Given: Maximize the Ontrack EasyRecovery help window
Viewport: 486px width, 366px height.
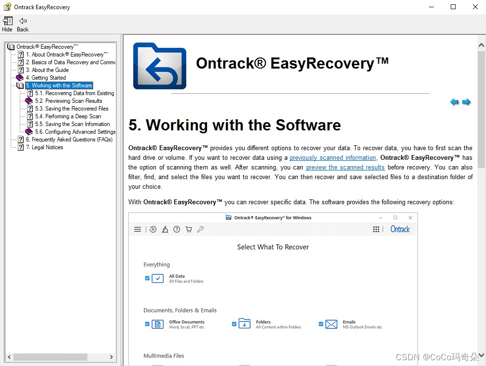Looking at the screenshot, I should point(453,7).
